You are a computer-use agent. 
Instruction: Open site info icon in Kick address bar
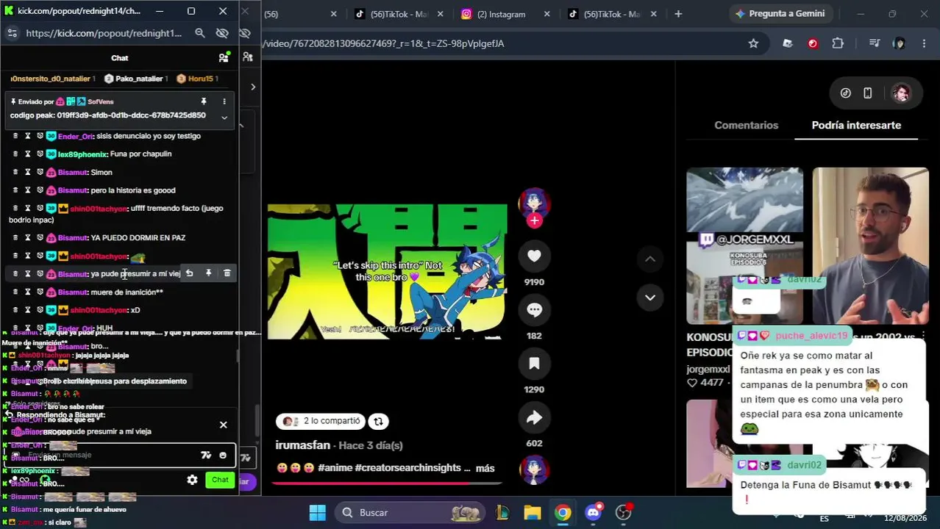pos(12,33)
